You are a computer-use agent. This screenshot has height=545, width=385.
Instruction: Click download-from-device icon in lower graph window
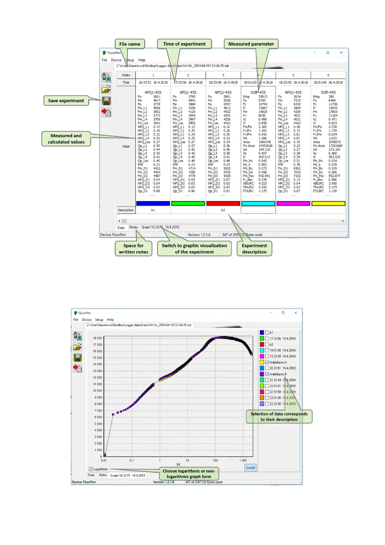78,336
